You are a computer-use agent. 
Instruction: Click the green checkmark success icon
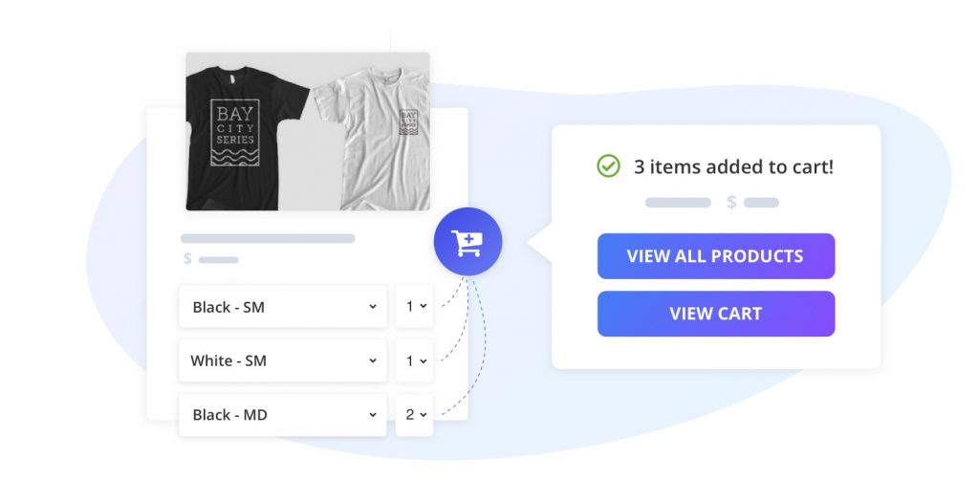[x=608, y=166]
